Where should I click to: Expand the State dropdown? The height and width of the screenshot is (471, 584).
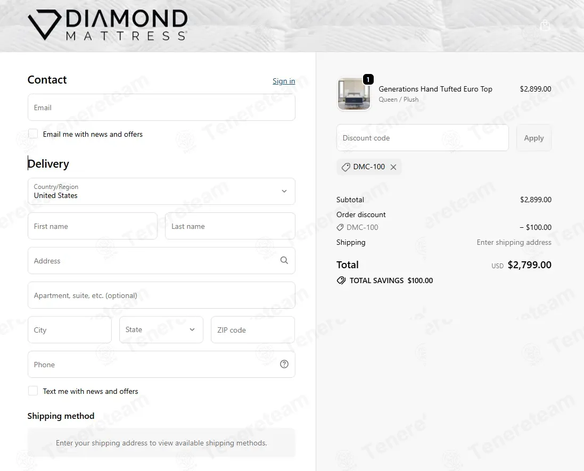(x=161, y=329)
